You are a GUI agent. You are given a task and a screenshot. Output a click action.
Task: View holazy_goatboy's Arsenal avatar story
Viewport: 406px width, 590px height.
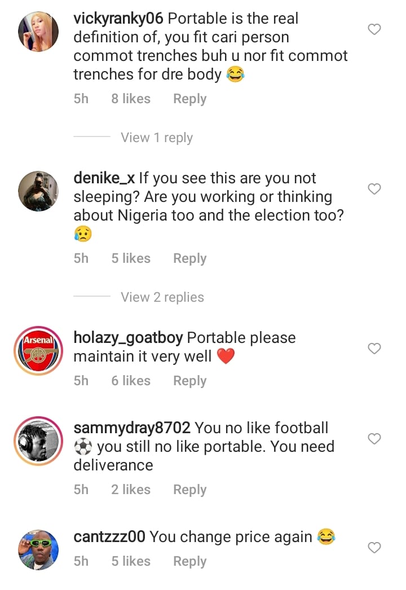click(x=38, y=350)
